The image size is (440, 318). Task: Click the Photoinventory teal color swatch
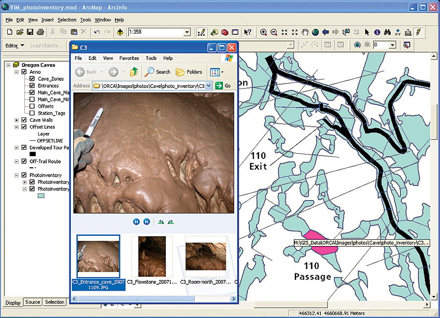tap(41, 196)
